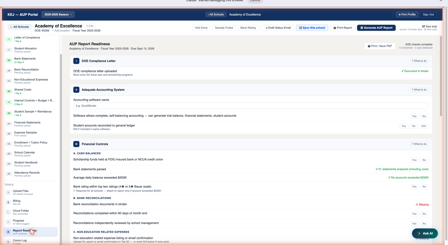Click the 3C badge beside Non-Educational Expenses

point(9,81)
